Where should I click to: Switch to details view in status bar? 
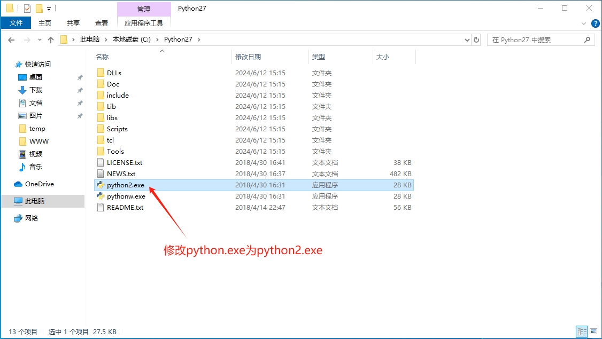point(582,332)
